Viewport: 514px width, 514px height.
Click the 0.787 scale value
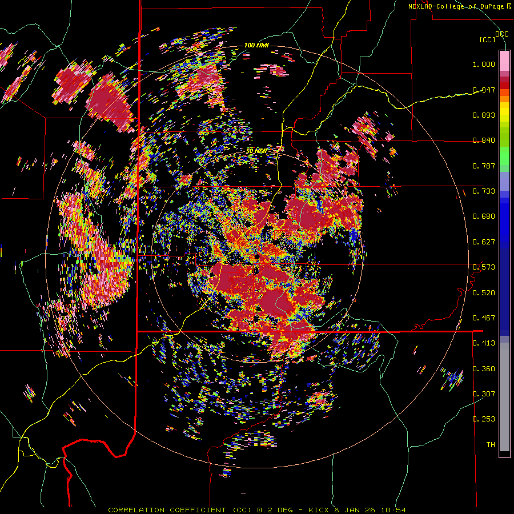pos(484,166)
